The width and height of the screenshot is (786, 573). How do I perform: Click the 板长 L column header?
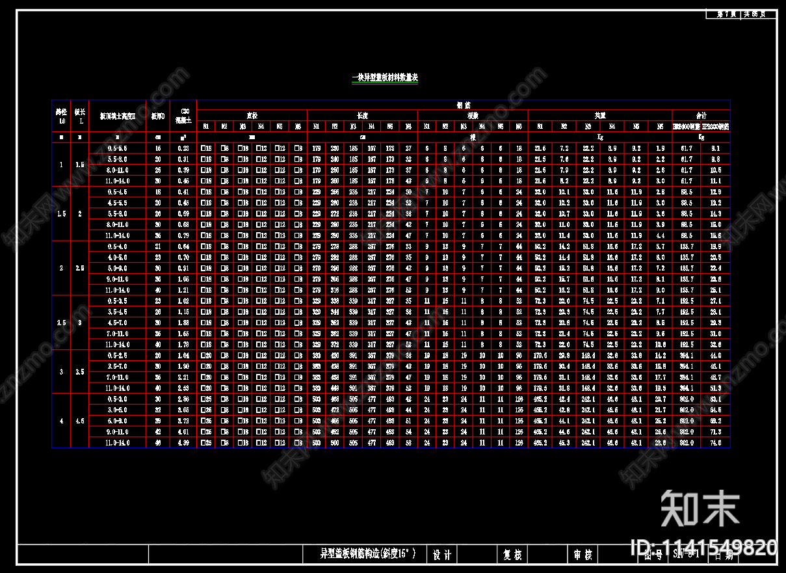coord(80,116)
